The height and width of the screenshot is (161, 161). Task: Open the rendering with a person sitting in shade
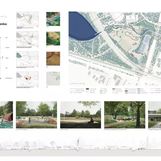80,115
